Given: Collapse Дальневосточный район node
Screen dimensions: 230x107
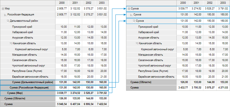Looking at the screenshot, I should coord(8,21).
